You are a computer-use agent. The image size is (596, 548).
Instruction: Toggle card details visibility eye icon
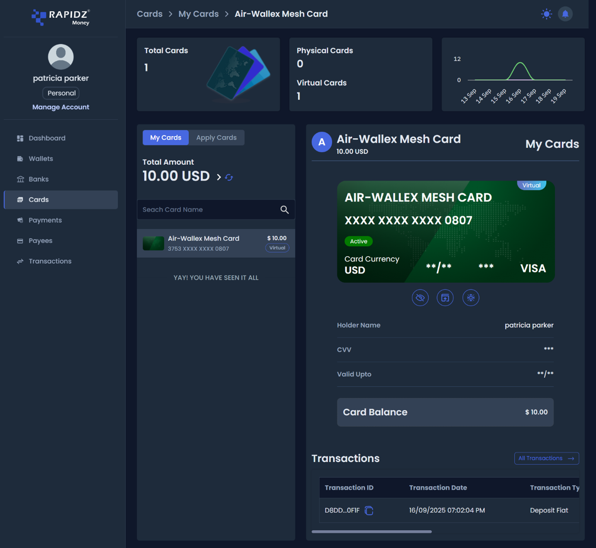pyautogui.click(x=420, y=298)
